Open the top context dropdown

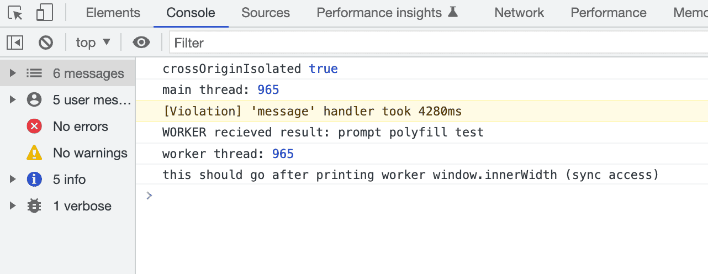pyautogui.click(x=93, y=43)
